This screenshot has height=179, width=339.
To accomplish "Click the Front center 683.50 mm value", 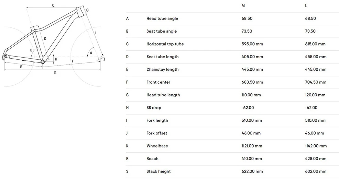I will click(x=252, y=82).
